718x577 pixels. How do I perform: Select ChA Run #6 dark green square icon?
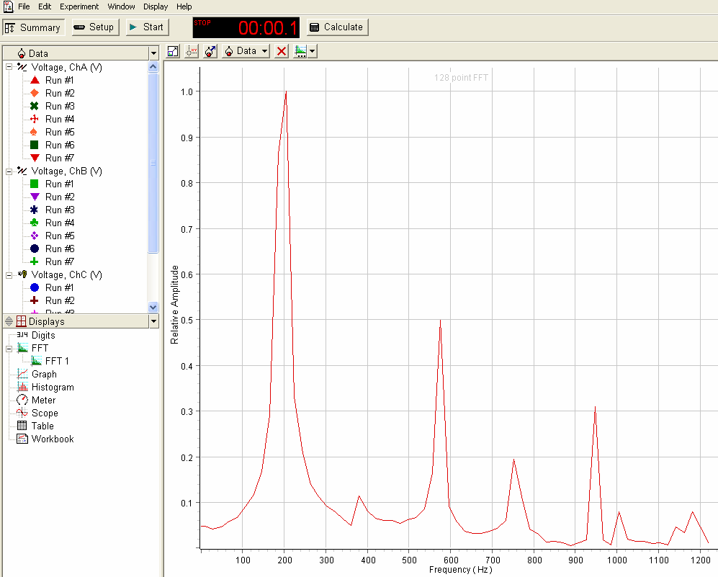click(35, 145)
